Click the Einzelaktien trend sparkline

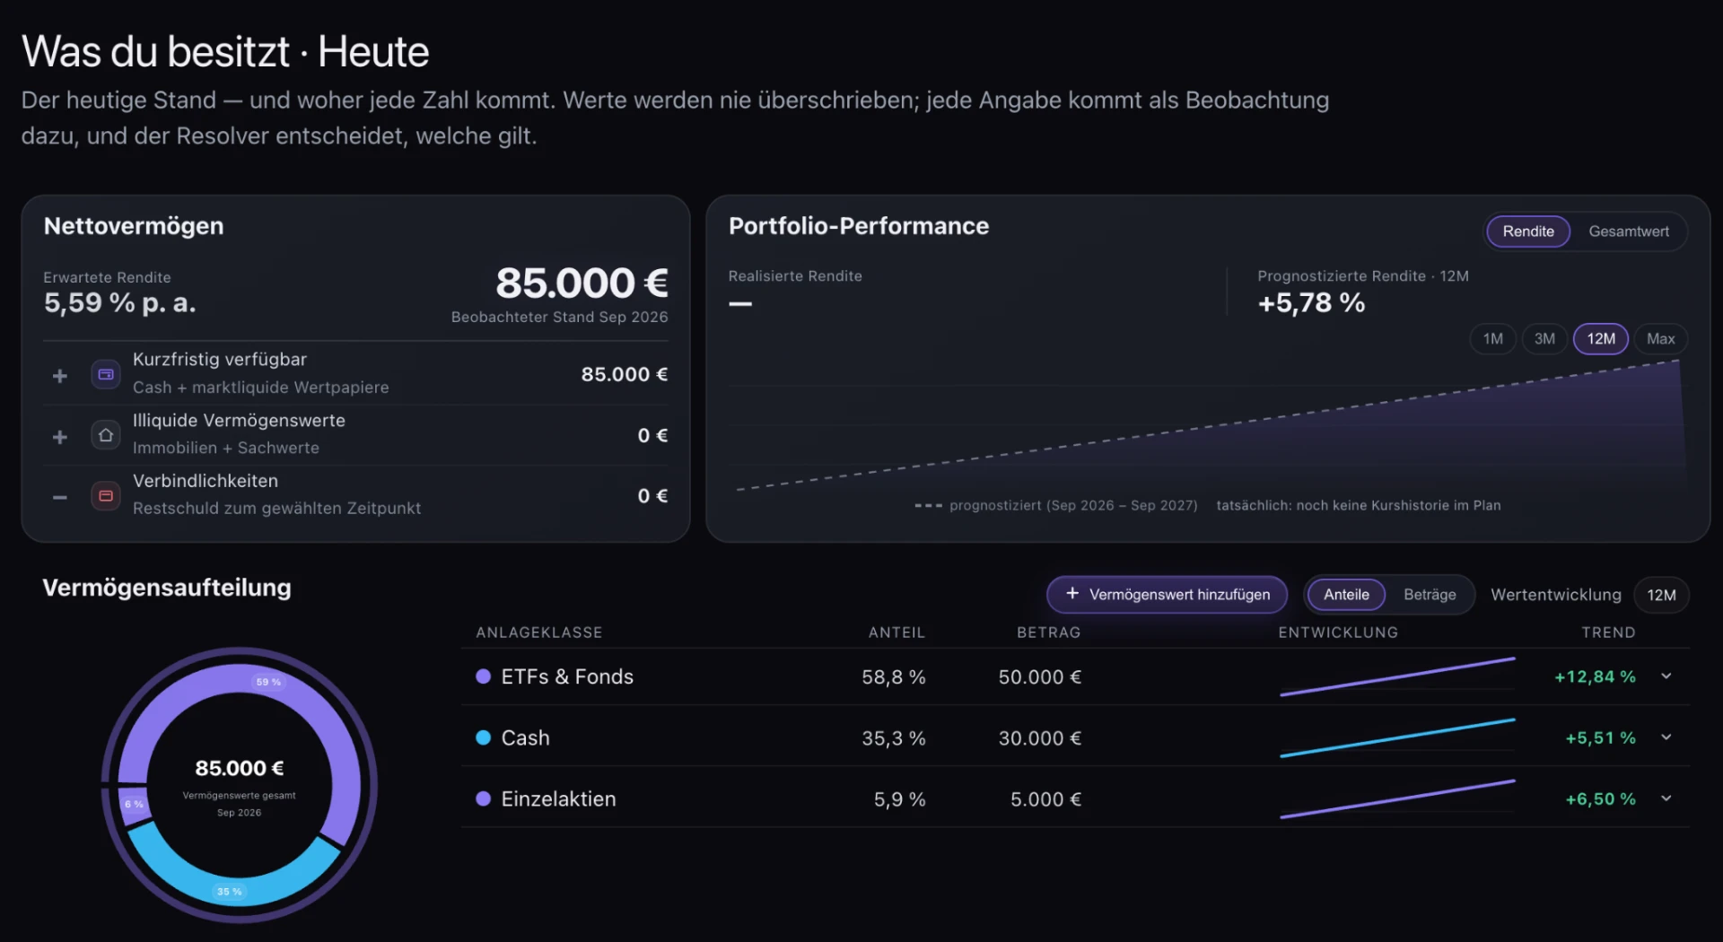click(x=1397, y=798)
